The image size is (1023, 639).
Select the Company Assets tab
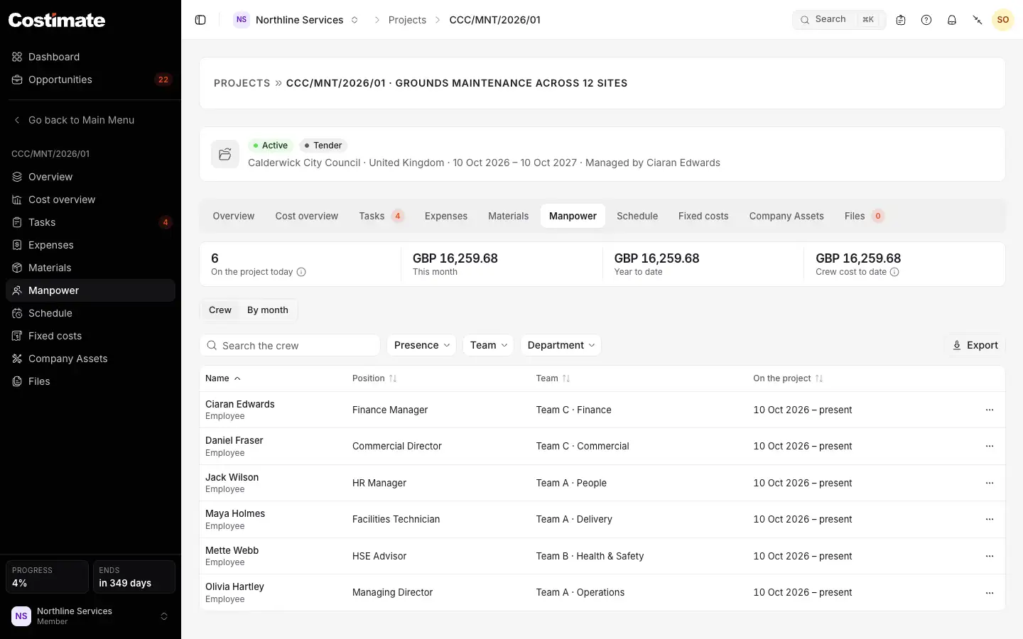[786, 216]
